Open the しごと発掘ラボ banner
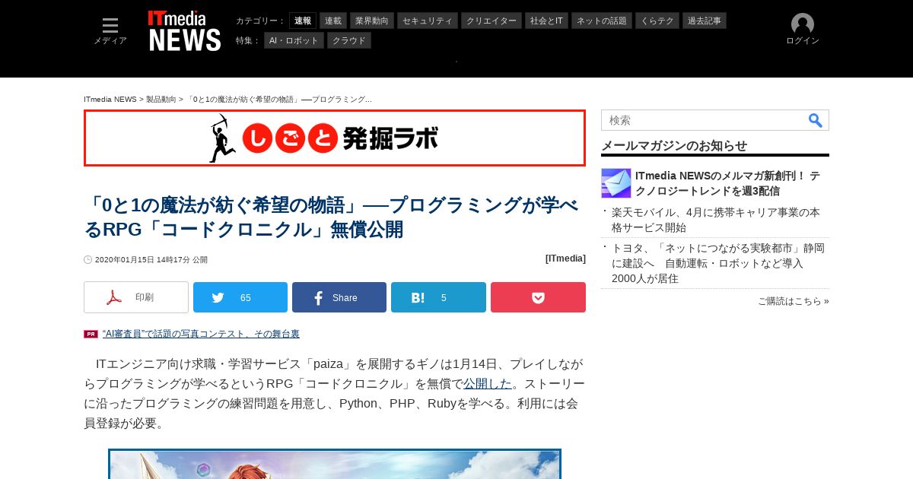 pyautogui.click(x=335, y=138)
